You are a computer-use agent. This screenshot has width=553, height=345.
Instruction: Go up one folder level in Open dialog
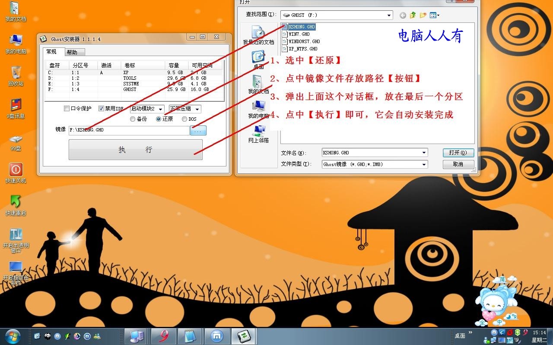click(x=413, y=15)
